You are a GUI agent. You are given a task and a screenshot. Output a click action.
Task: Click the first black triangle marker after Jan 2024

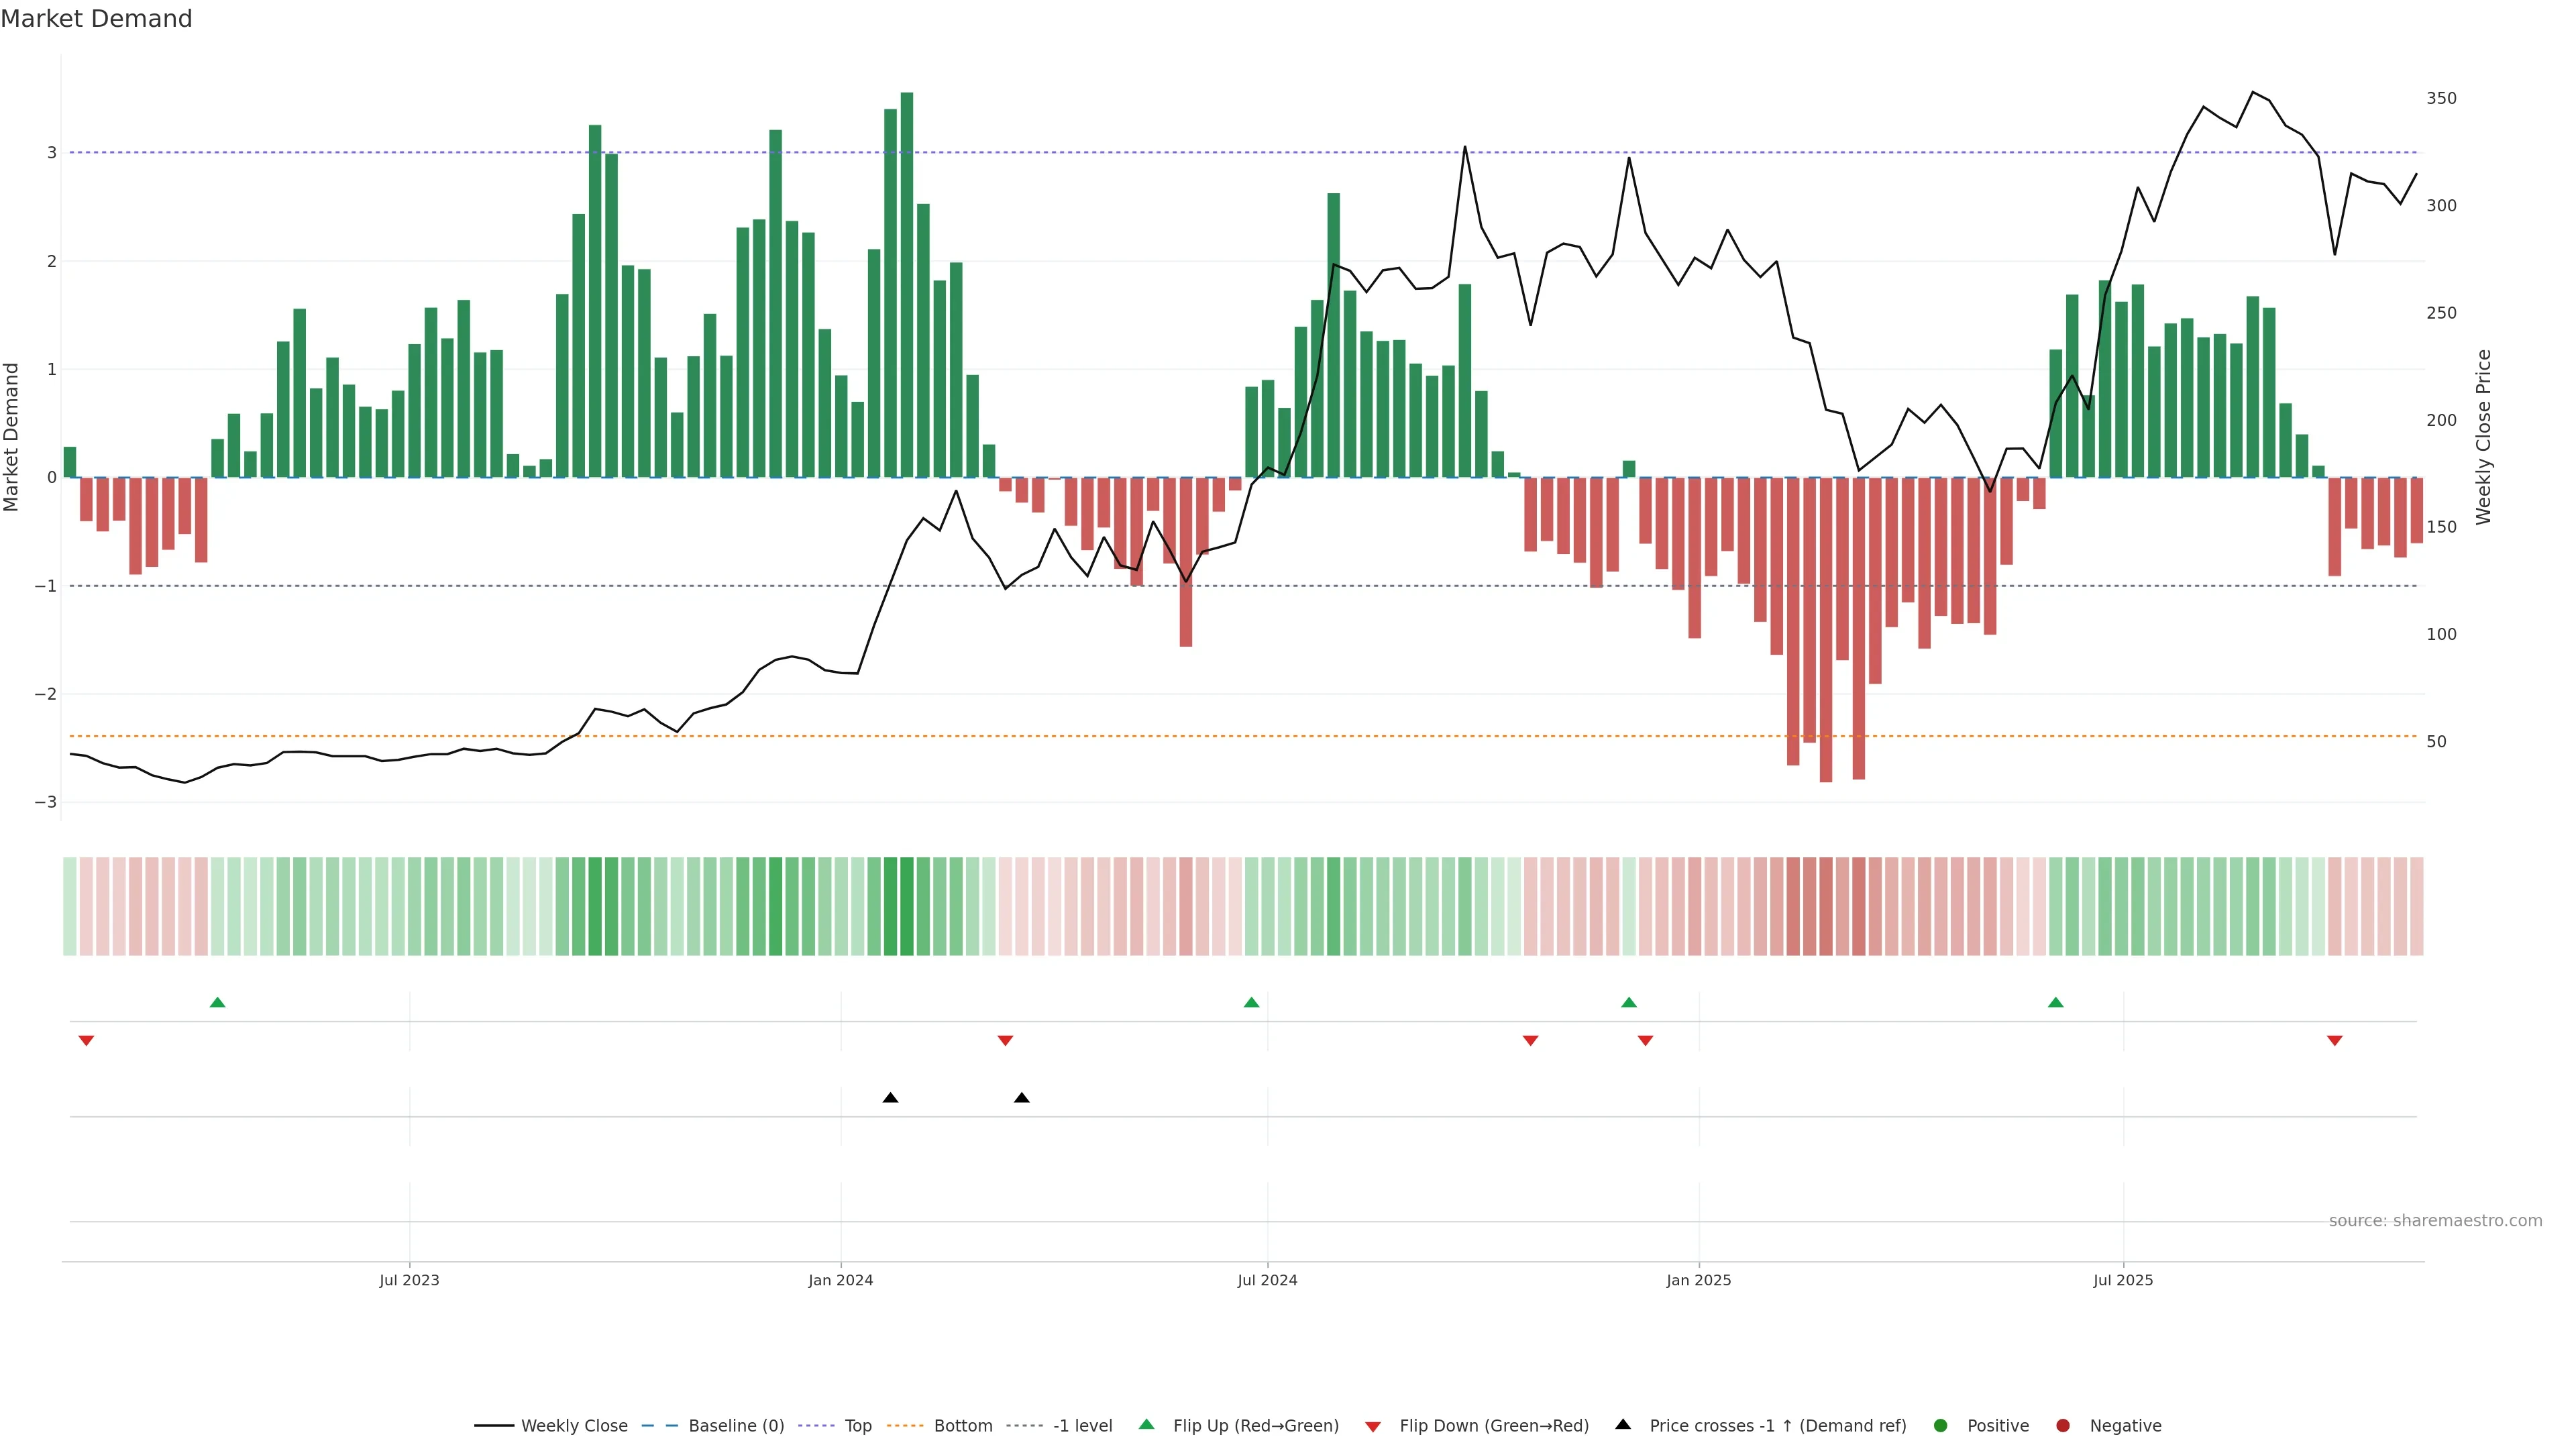click(x=890, y=1098)
